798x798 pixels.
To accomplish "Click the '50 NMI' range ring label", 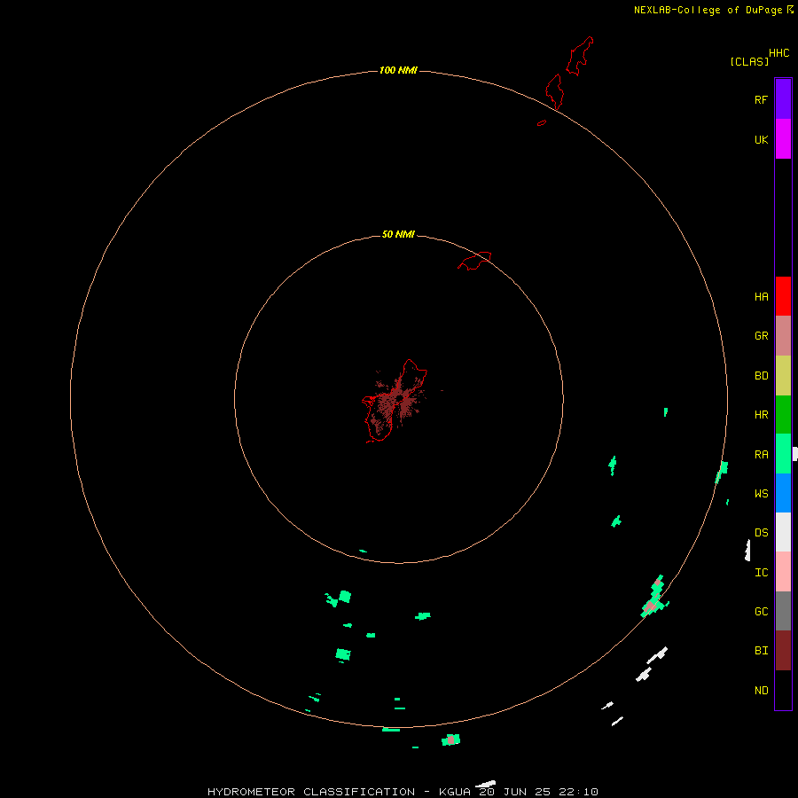I will point(398,234).
